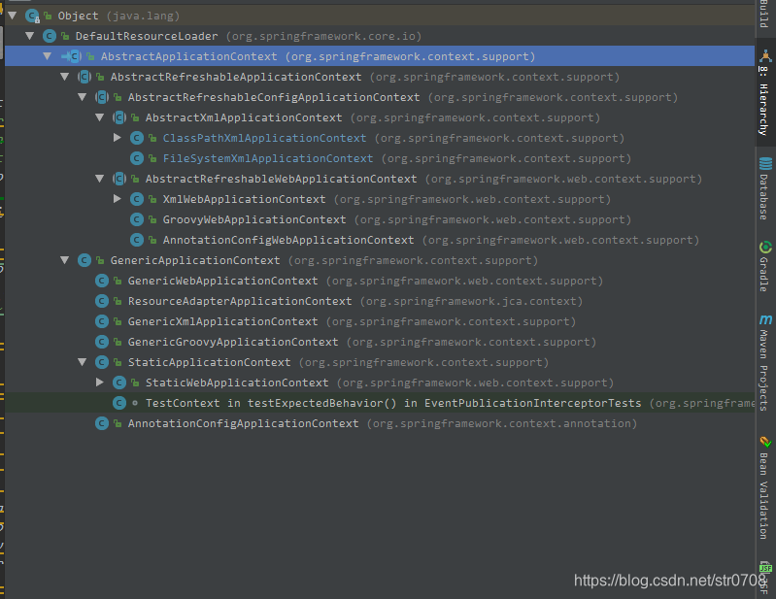Image resolution: width=776 pixels, height=599 pixels.
Task: Click AnnotationConfigWebApplicationContext class icon
Action: (137, 240)
